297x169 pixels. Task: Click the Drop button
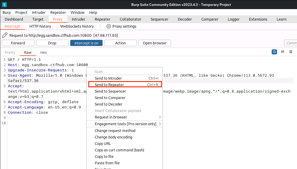(x=52, y=43)
